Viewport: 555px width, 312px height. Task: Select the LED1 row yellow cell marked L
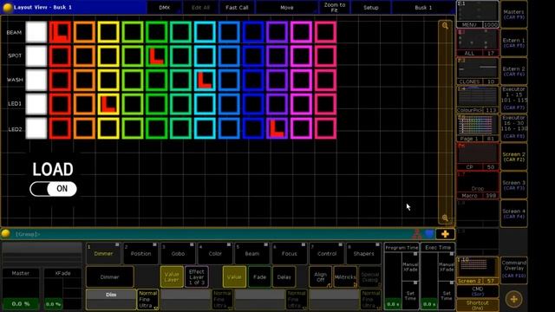coord(108,104)
